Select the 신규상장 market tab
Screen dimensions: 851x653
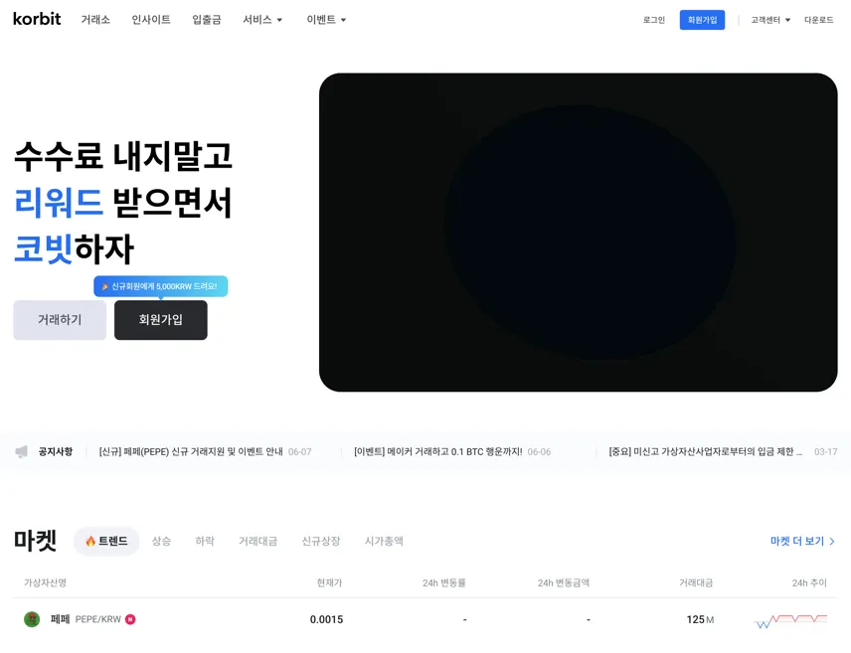[321, 541]
